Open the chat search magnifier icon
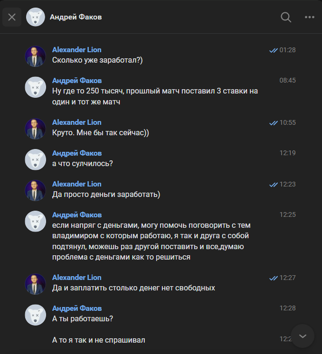Image resolution: width=322 pixels, height=354 pixels. tap(286, 17)
